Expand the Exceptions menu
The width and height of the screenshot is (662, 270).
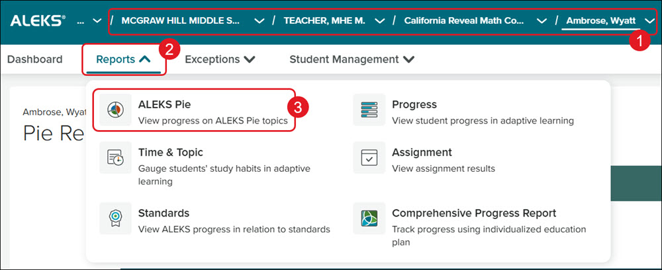pyautogui.click(x=220, y=59)
